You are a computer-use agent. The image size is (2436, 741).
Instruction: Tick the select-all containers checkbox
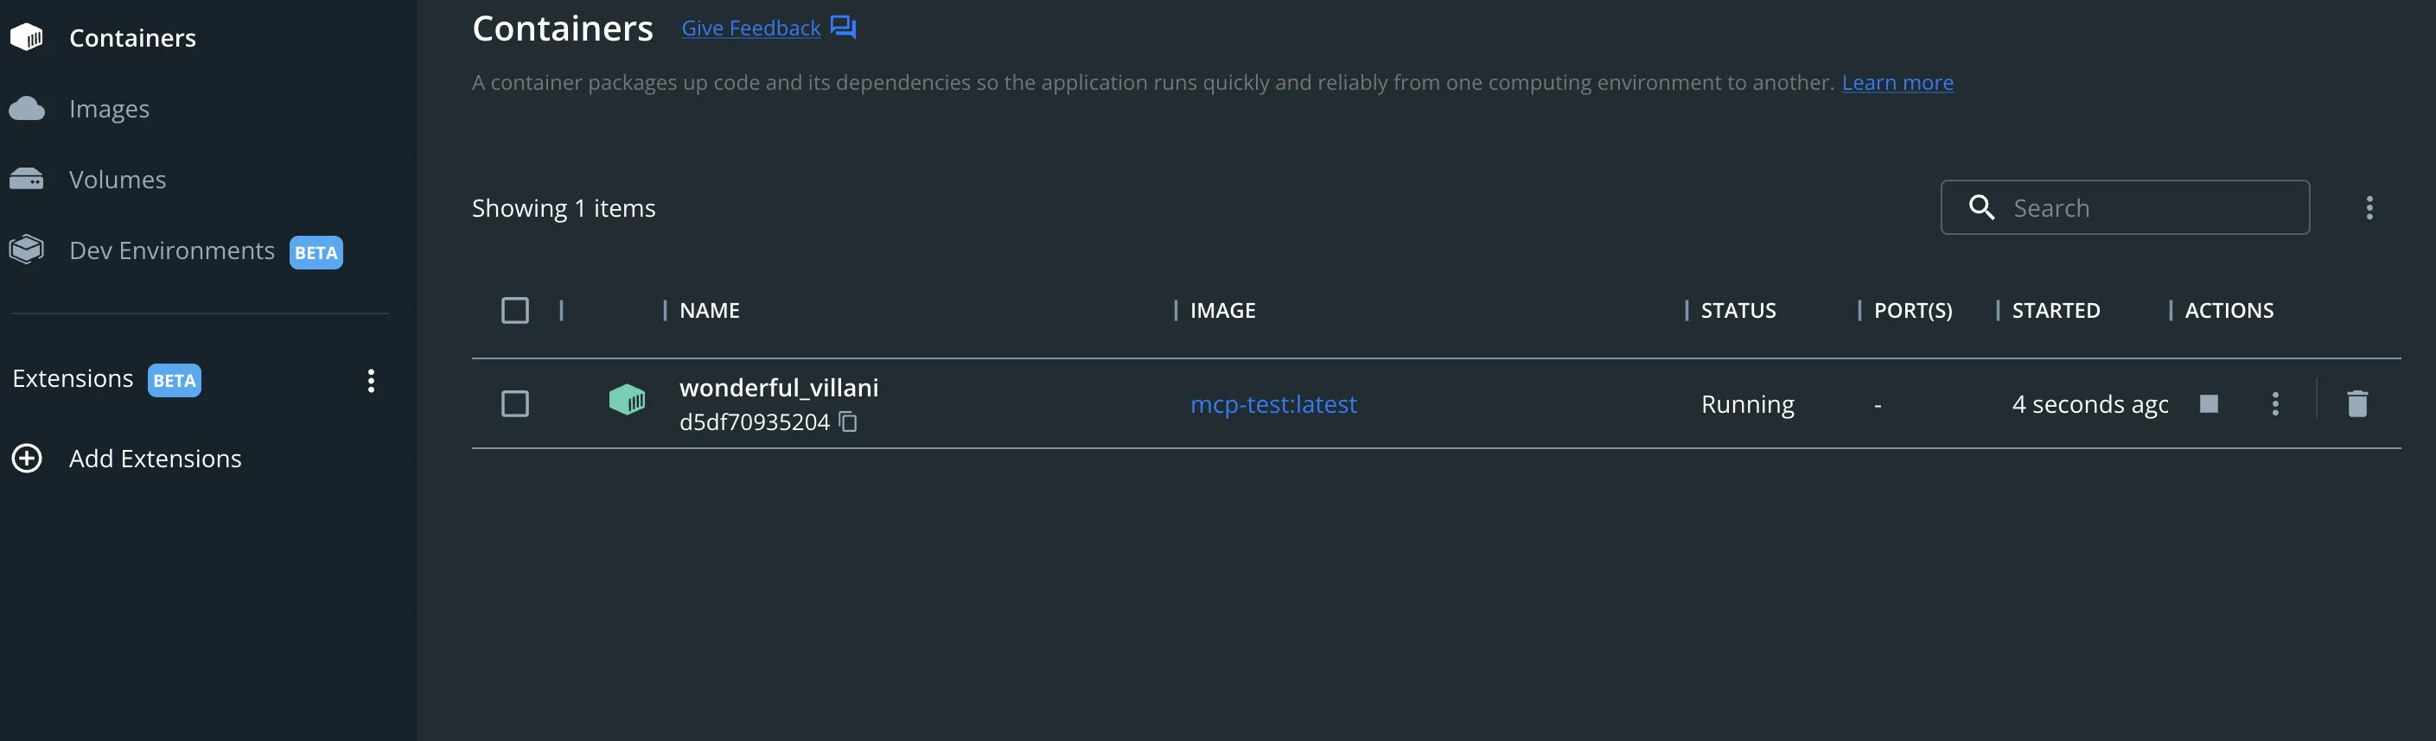pos(515,310)
